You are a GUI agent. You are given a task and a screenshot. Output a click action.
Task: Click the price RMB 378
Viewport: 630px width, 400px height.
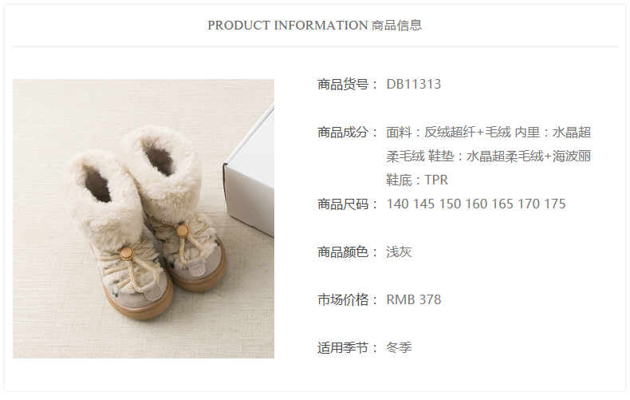(x=413, y=299)
